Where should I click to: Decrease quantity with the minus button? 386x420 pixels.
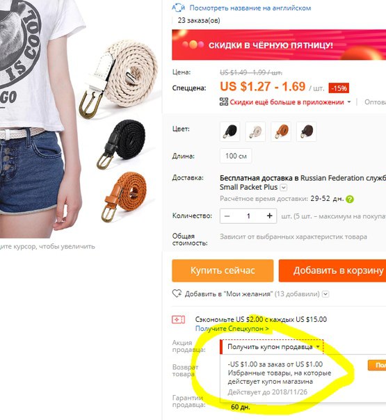(227, 216)
